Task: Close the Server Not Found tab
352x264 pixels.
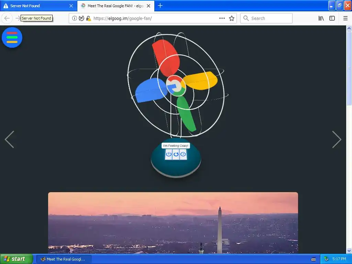Action: coord(71,6)
